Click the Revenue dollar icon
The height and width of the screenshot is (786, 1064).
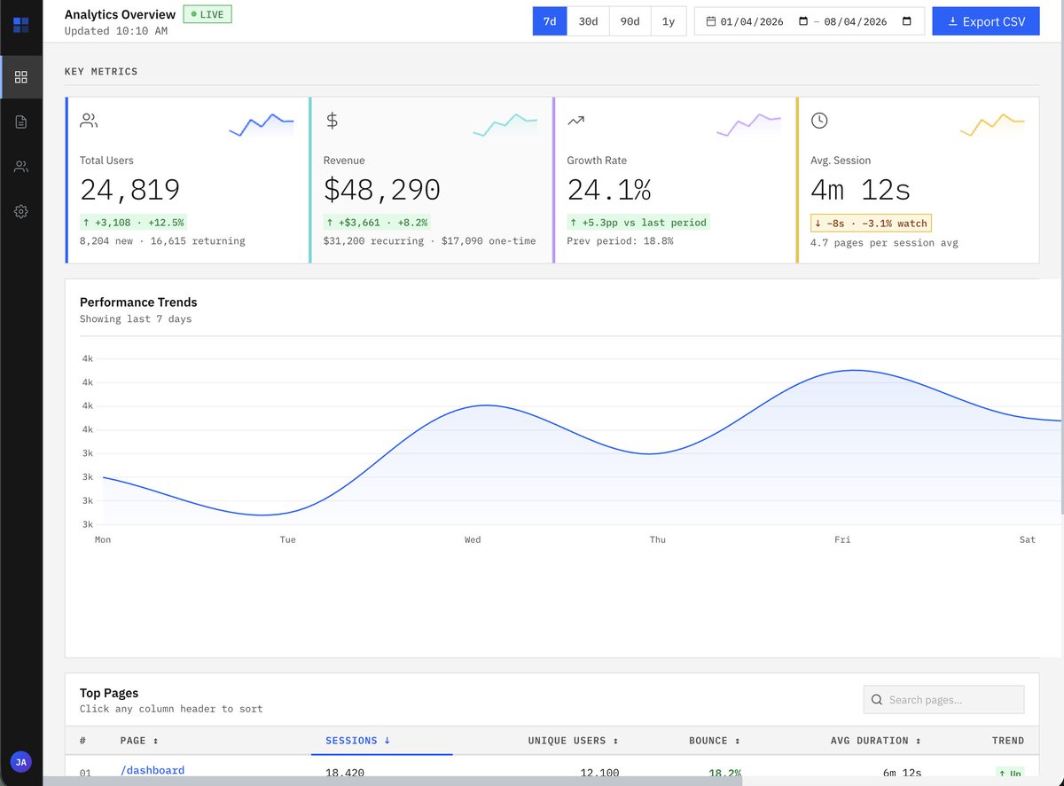point(332,121)
